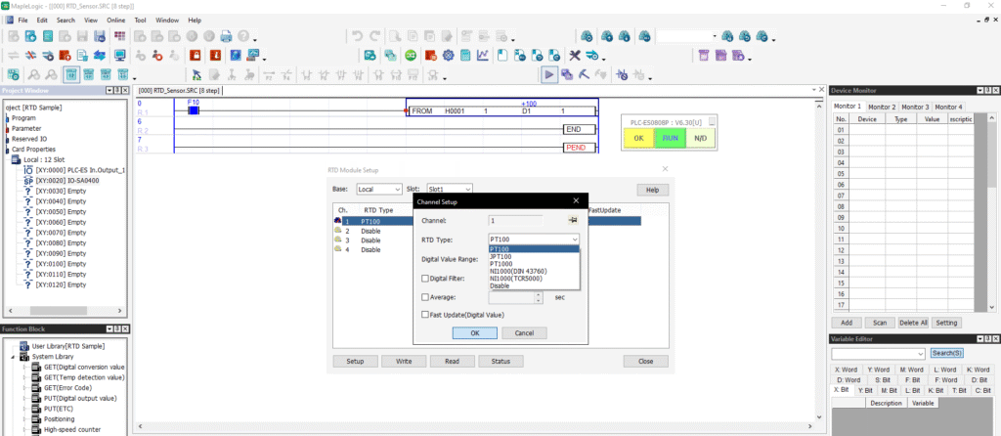Open the Variable Editor search combo box
The height and width of the screenshot is (436, 1001).
[879, 353]
